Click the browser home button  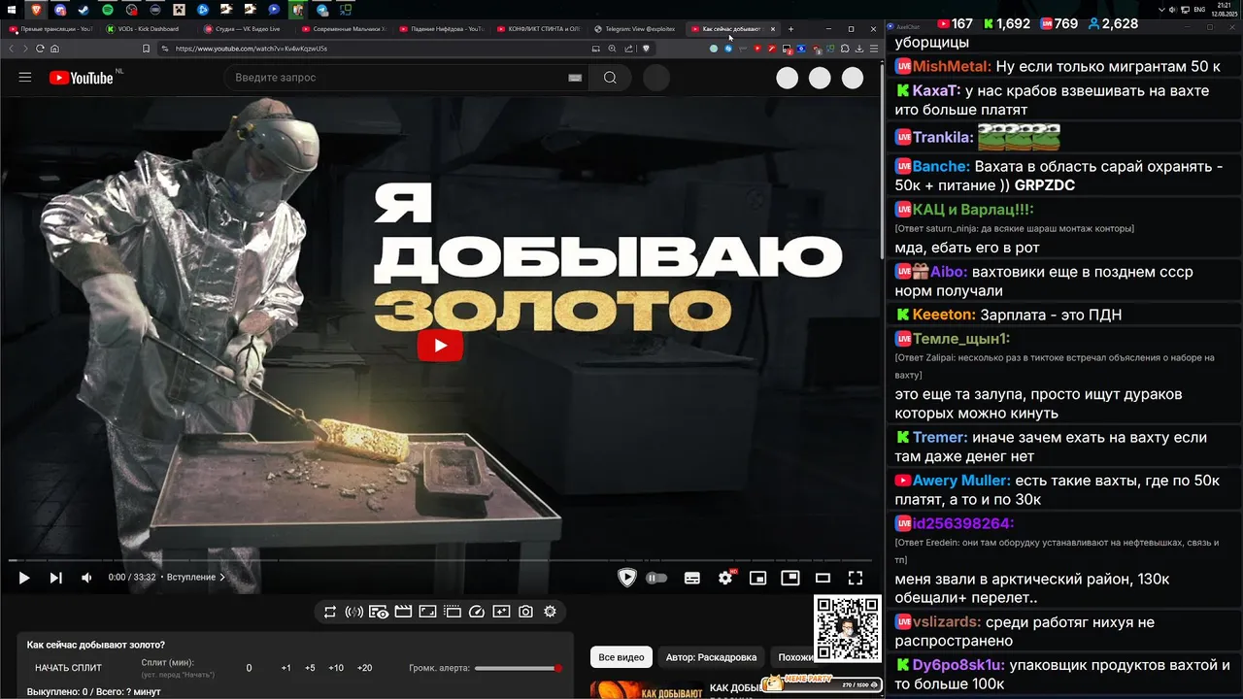pos(54,49)
